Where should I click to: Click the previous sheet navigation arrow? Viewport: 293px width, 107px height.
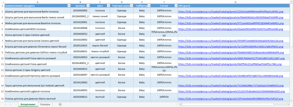click(x=5, y=104)
